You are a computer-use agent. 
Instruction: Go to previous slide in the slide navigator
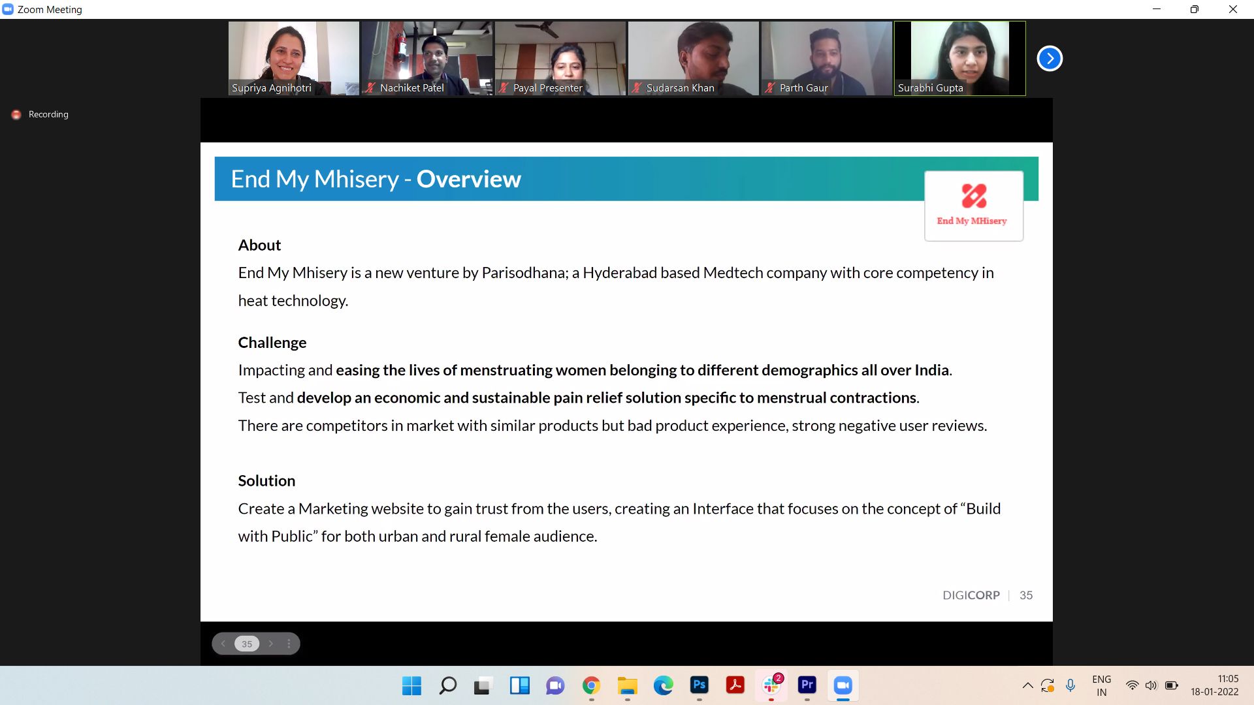click(x=223, y=644)
